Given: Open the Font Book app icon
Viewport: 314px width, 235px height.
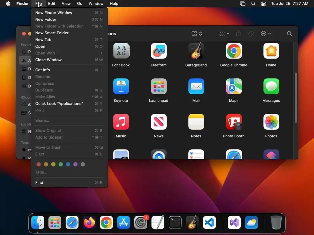Looking at the screenshot, I should [121, 51].
